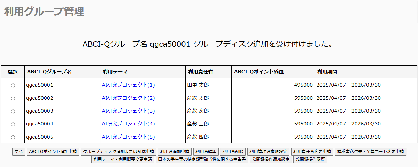418x167 pixels.
Task: Open the AI研究プロジェクト(1) link
Action: click(x=128, y=85)
